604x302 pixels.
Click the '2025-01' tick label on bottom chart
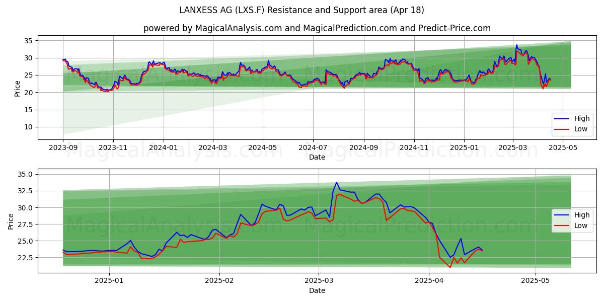[x=109, y=281]
